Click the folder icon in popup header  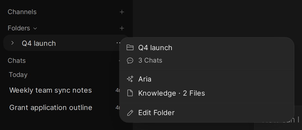130,48
